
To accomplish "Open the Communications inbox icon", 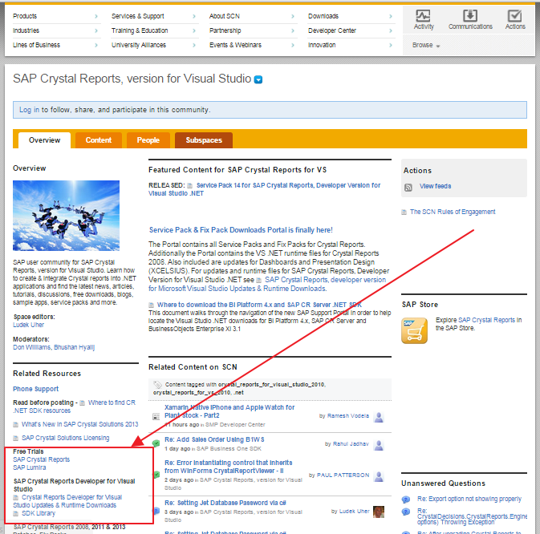I will click(x=470, y=15).
